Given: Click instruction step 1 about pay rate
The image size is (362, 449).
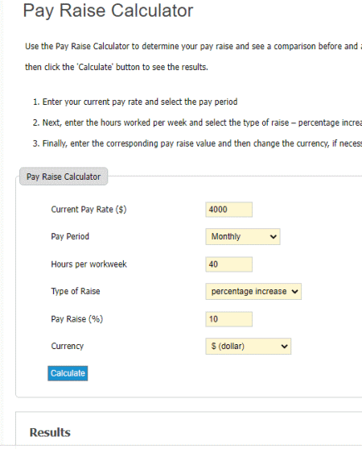Looking at the screenshot, I should point(135,102).
